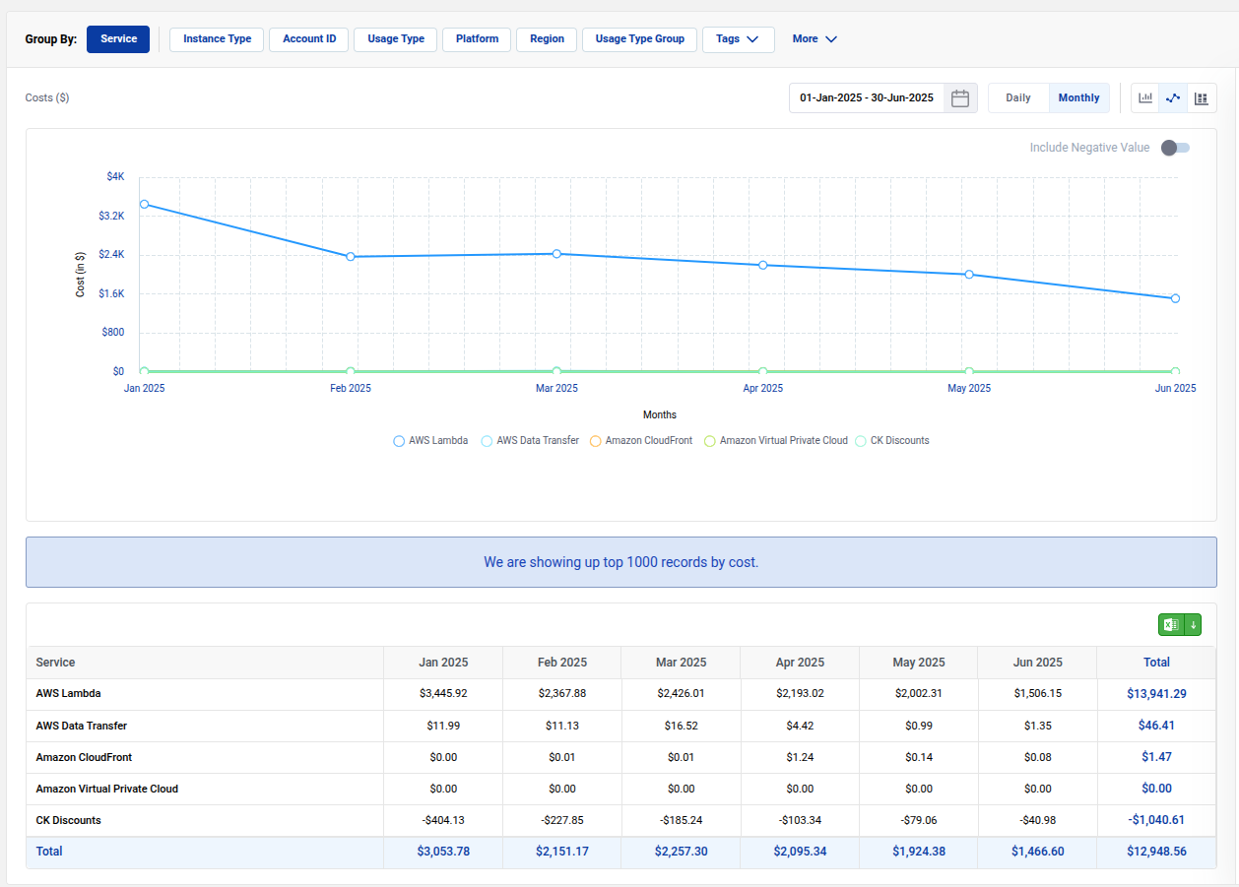Viewport: 1239px width, 887px height.
Task: Group by Region
Action: point(547,39)
